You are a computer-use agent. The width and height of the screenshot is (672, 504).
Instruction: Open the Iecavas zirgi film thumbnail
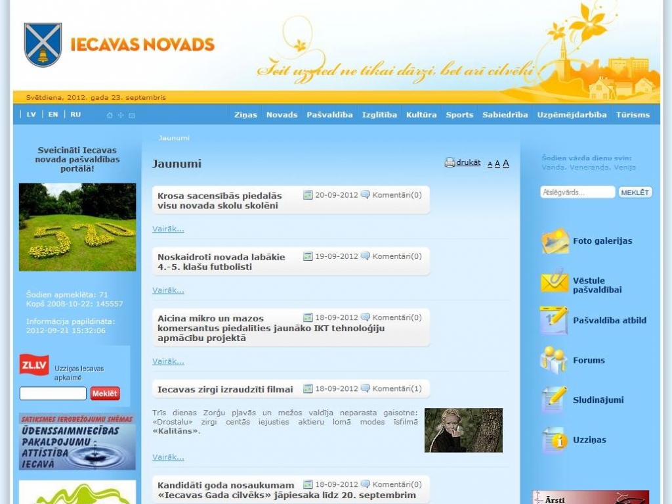click(463, 430)
